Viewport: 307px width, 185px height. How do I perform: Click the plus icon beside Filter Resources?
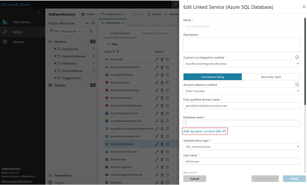click(x=91, y=31)
